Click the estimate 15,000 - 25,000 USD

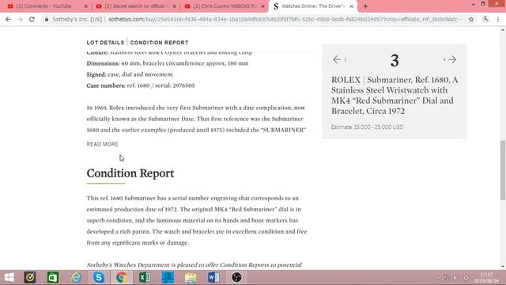pos(367,127)
